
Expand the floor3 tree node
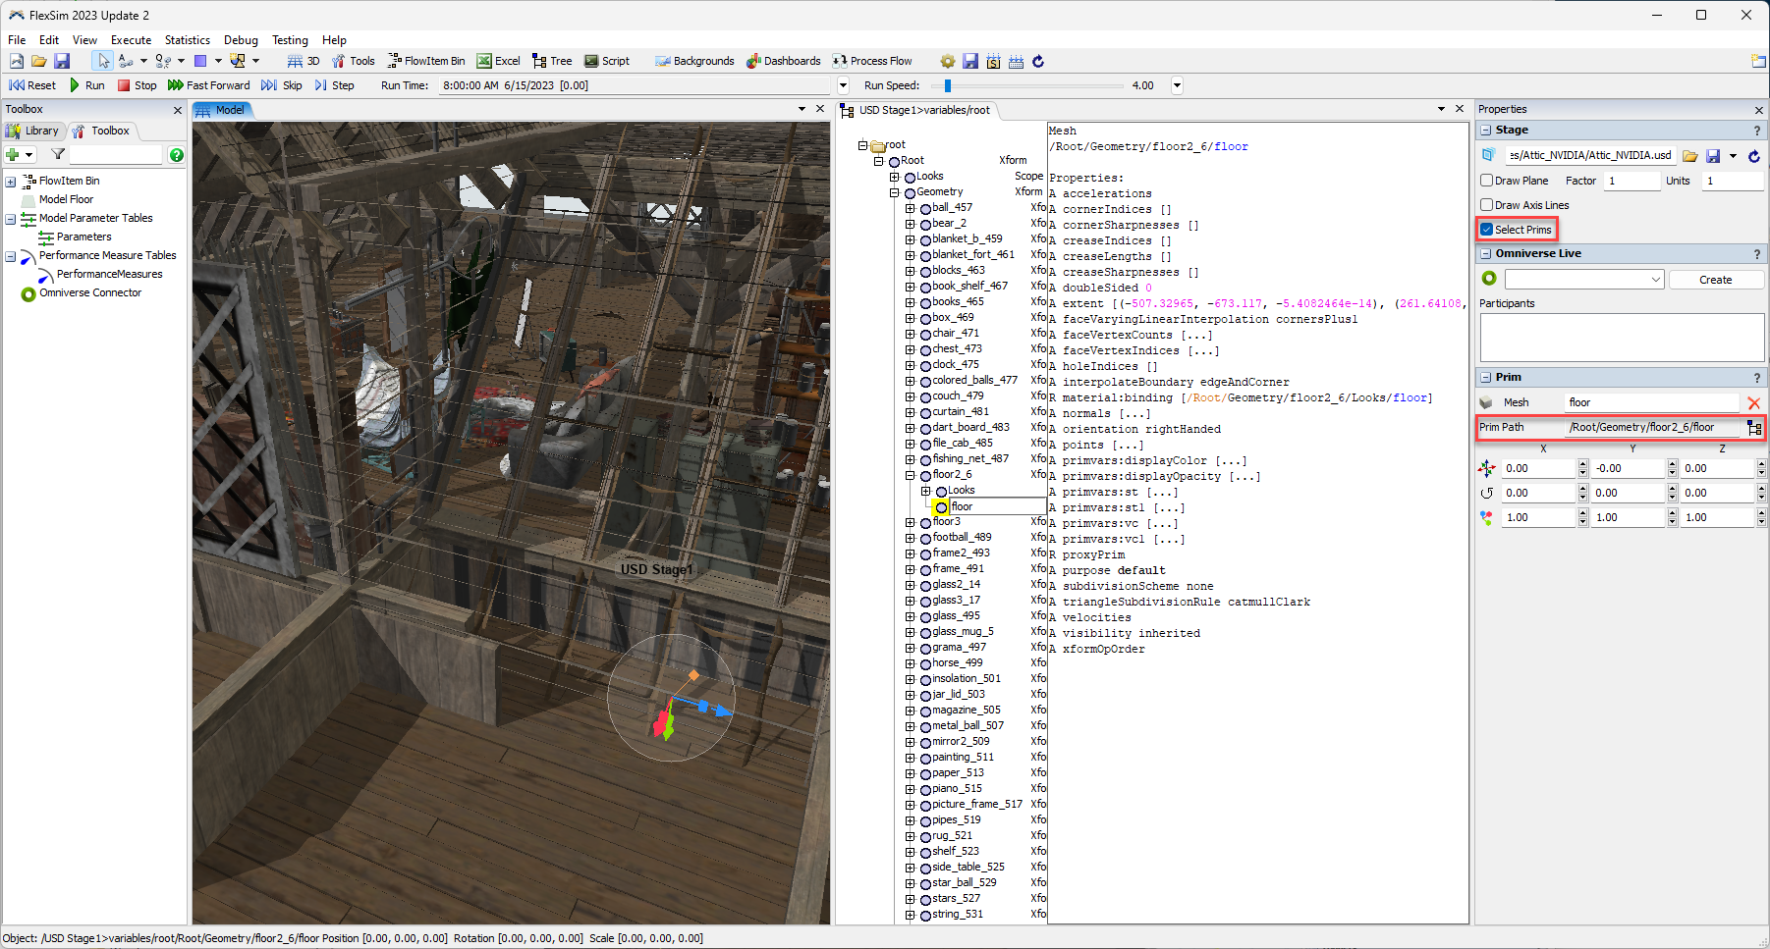tap(910, 522)
